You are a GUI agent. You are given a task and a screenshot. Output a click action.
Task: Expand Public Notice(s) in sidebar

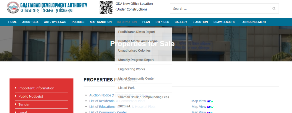click(x=31, y=96)
